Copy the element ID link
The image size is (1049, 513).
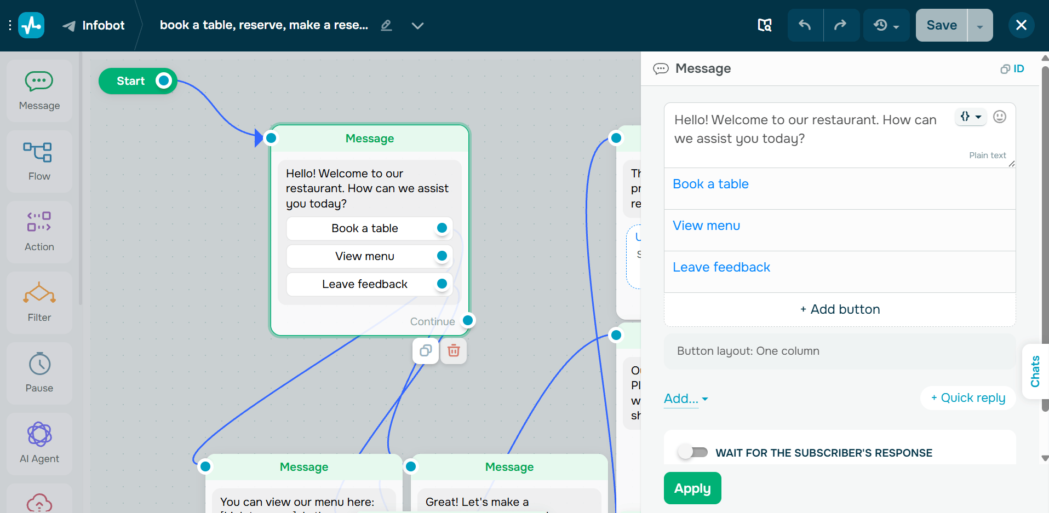[1012, 68]
